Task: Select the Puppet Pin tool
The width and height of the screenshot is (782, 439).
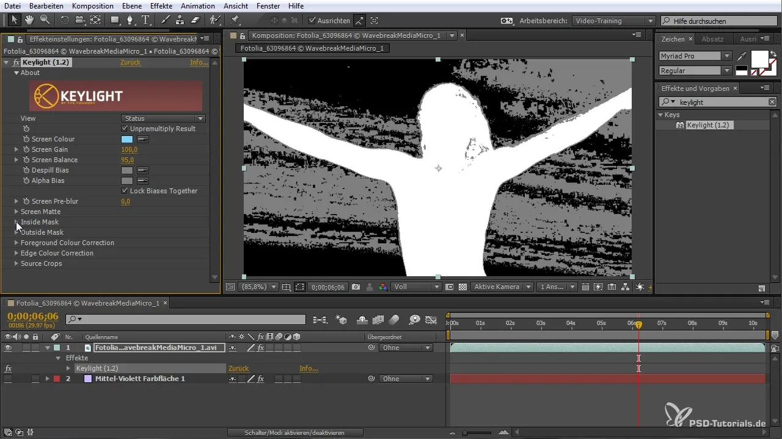Action: pyautogui.click(x=235, y=20)
